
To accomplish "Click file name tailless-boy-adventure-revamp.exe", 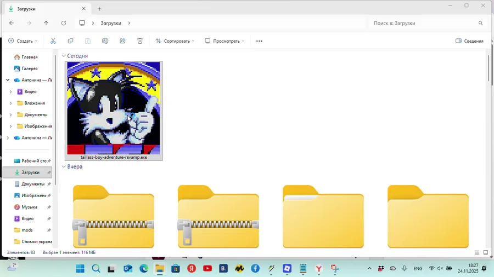I will coord(114,157).
